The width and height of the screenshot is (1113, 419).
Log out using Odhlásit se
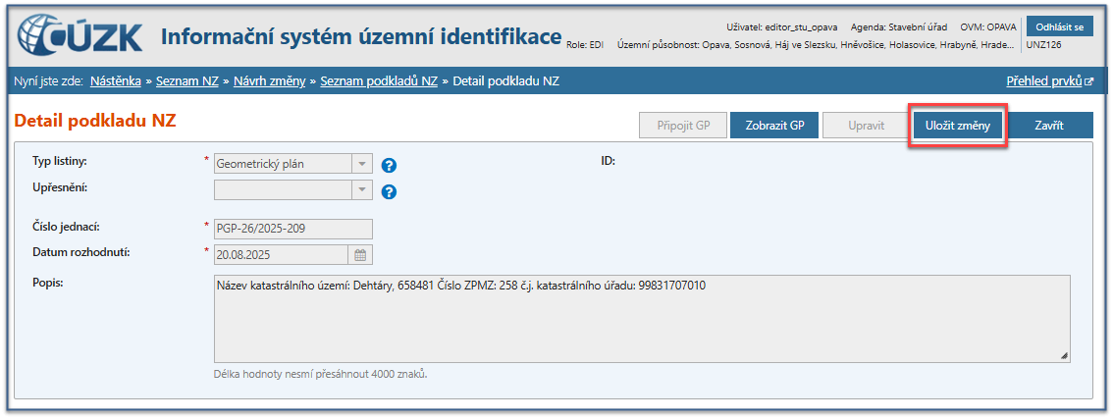[x=1058, y=26]
